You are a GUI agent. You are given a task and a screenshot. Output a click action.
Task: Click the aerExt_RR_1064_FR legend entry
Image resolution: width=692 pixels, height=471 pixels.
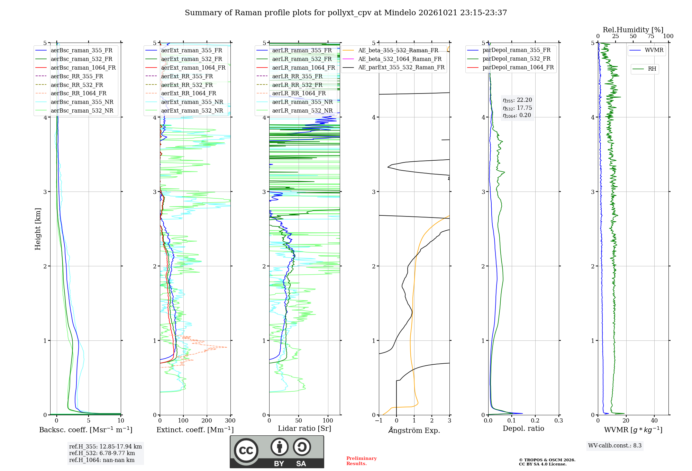click(181, 93)
